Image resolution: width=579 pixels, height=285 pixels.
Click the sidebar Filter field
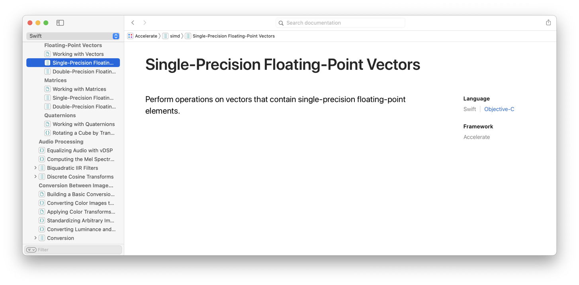pyautogui.click(x=78, y=250)
